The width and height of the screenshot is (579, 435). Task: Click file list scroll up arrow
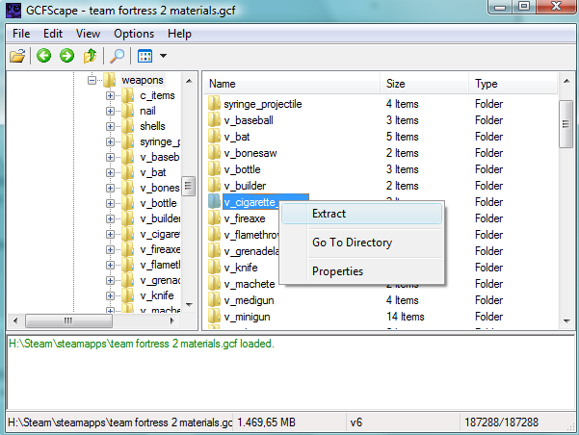[x=566, y=81]
